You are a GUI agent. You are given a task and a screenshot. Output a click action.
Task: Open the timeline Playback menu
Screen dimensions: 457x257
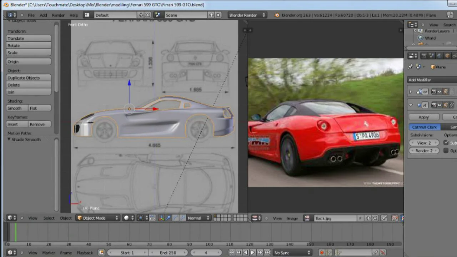point(85,252)
